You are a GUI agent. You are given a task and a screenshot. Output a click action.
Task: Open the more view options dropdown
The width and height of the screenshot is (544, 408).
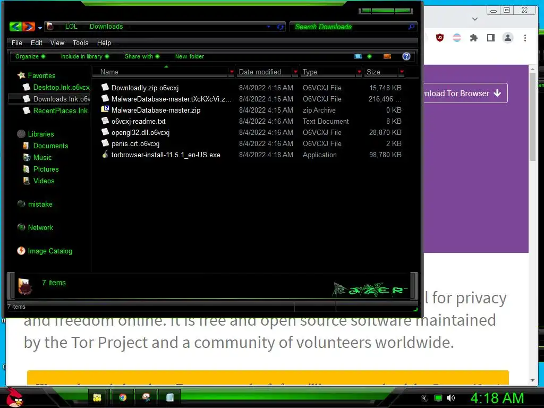click(369, 56)
